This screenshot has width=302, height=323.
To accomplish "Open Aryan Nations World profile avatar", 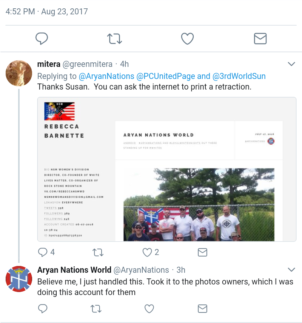I will tap(19, 279).
